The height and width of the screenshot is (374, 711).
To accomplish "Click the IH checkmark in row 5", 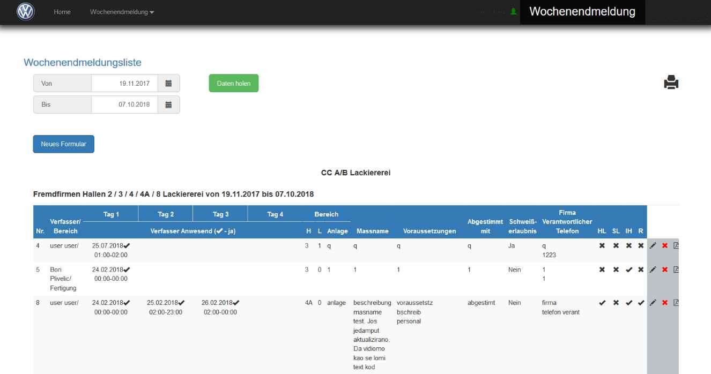I will (x=629, y=270).
